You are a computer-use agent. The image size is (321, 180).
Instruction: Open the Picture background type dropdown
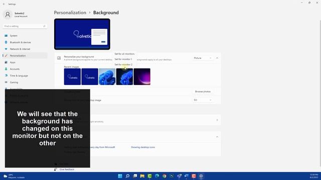[x=203, y=58]
